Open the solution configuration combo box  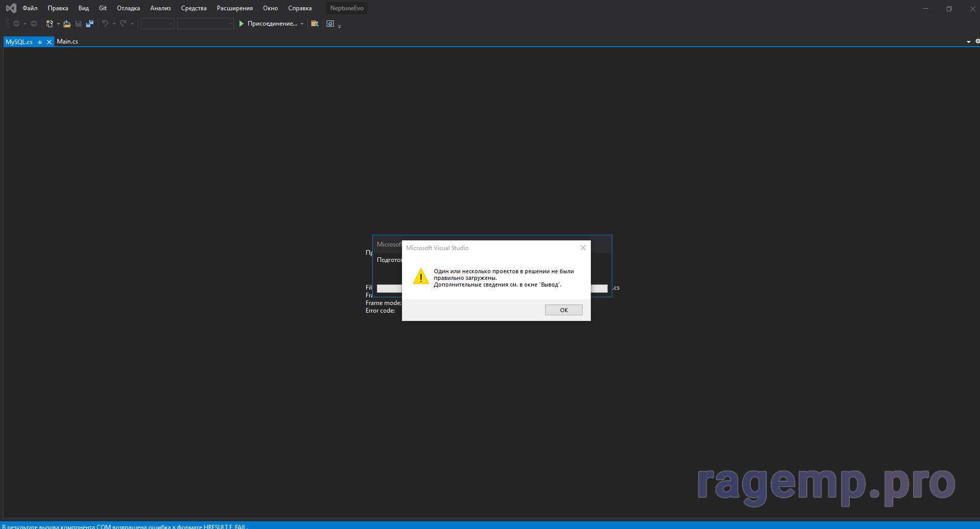pos(157,24)
